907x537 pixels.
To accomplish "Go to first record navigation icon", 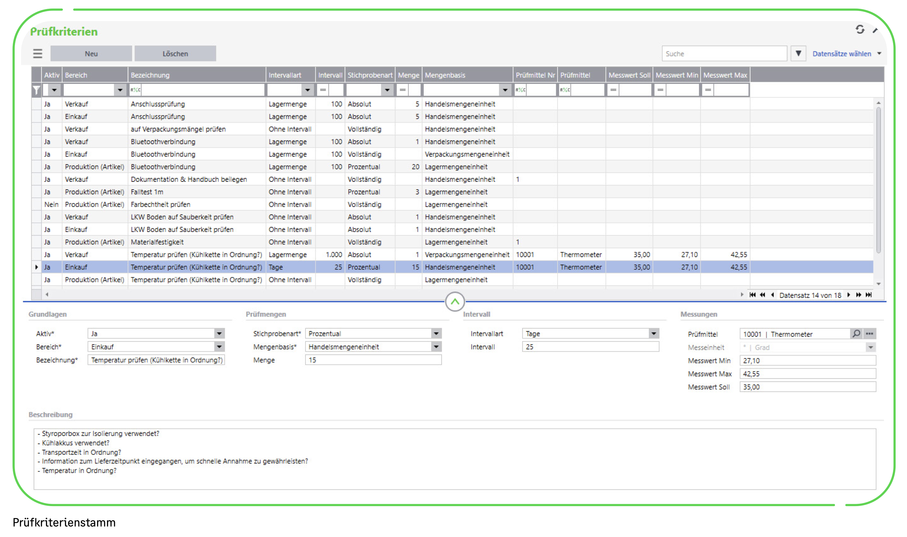I will click(x=753, y=295).
